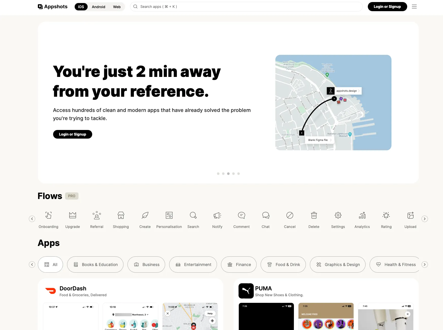Go to fourth hero carousel slide dot
Viewport: 443px width, 330px height.
coord(233,174)
